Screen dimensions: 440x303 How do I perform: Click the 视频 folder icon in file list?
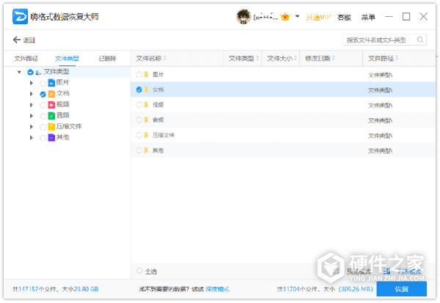point(146,105)
